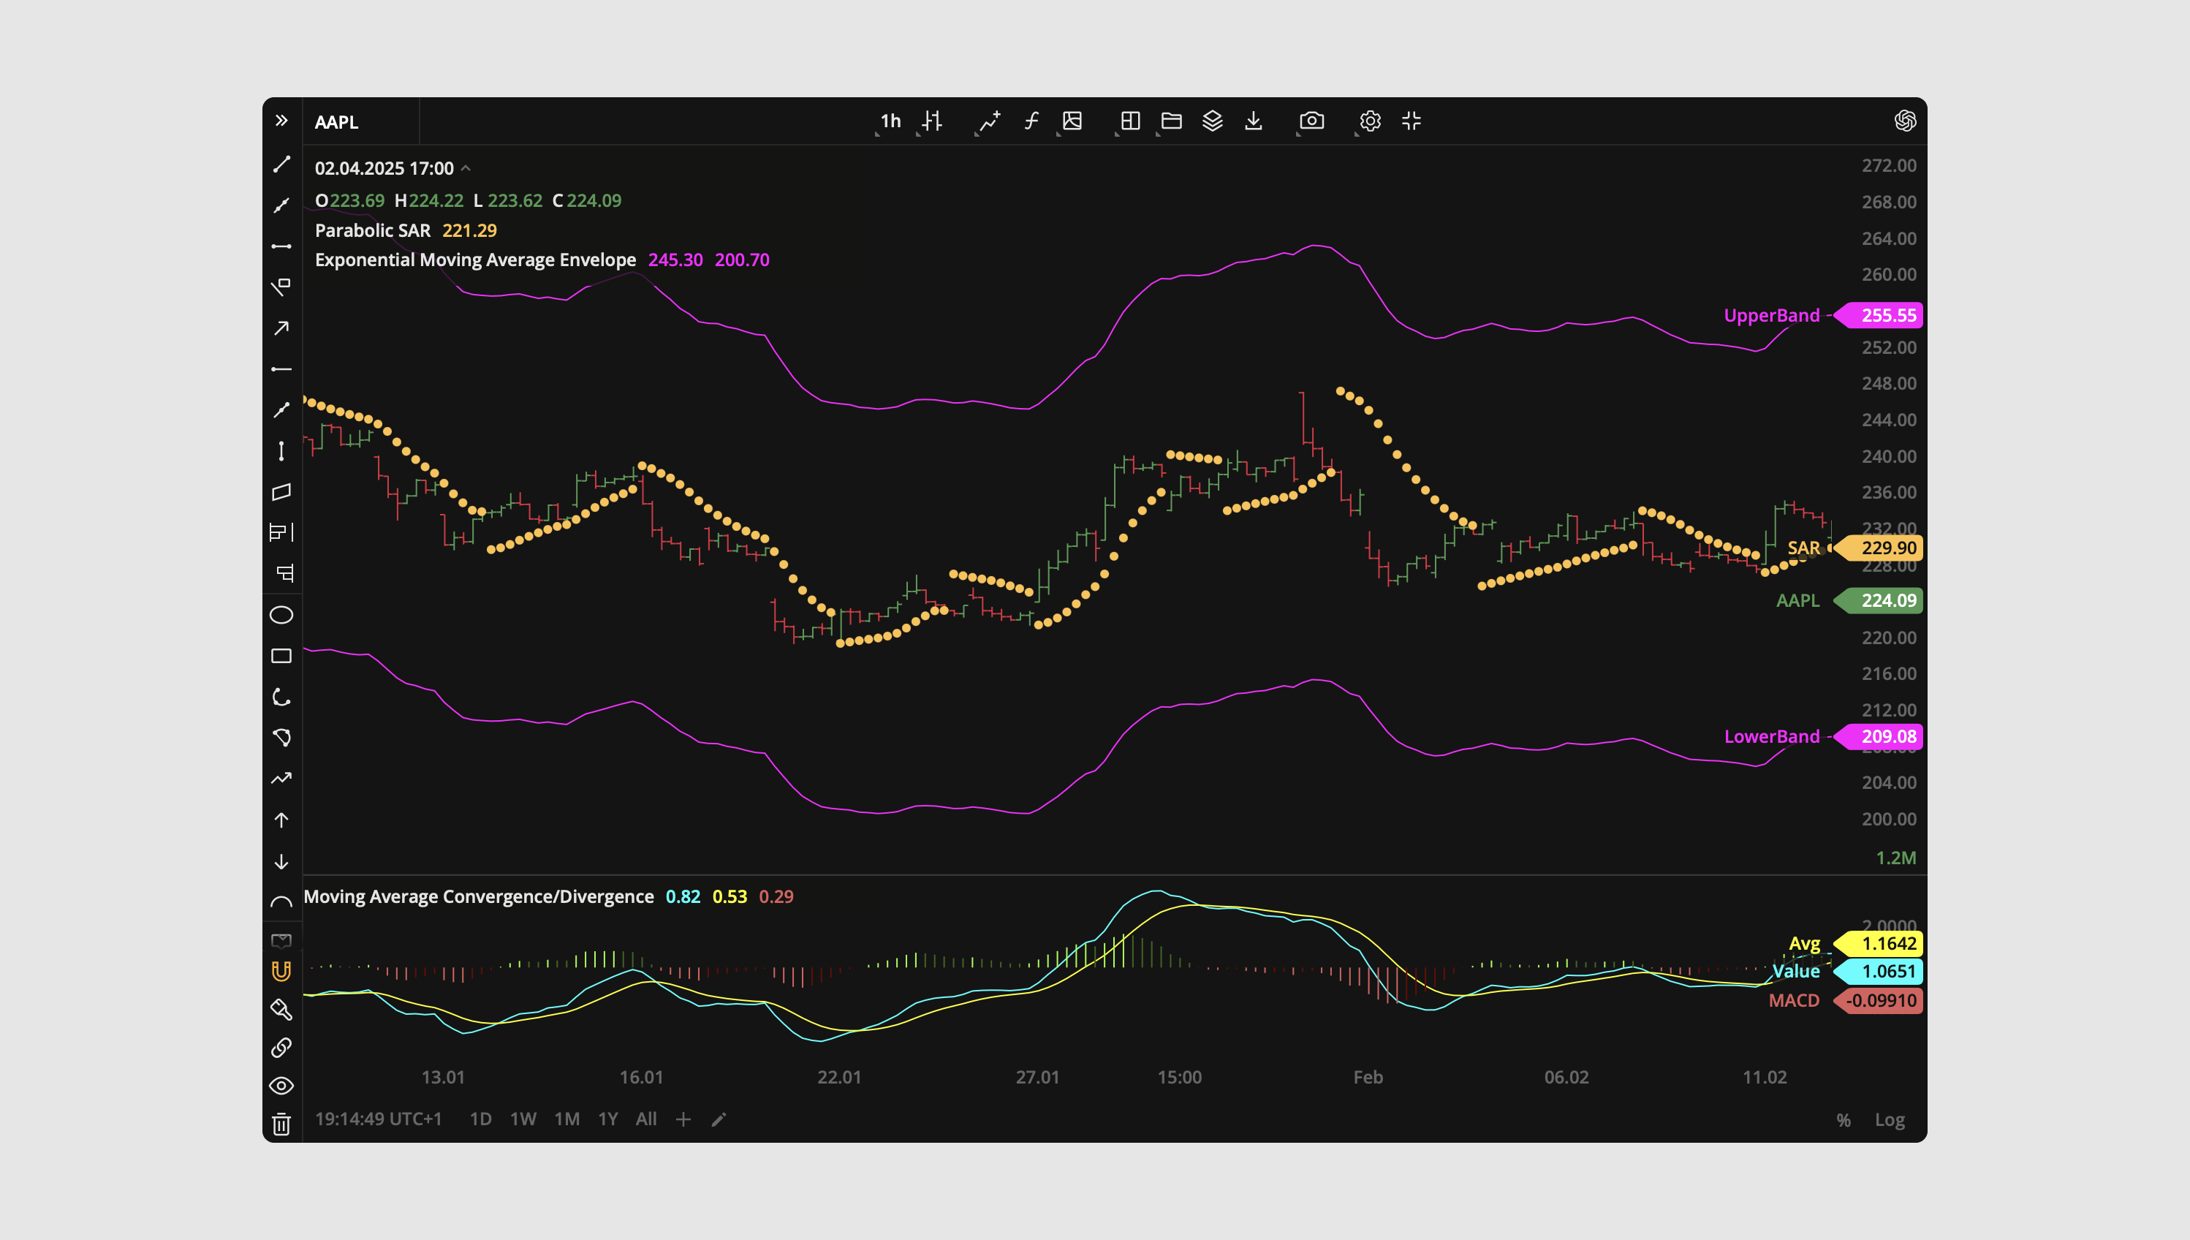Take a chart snapshot with camera icon
The height and width of the screenshot is (1240, 2190).
pos(1311,121)
